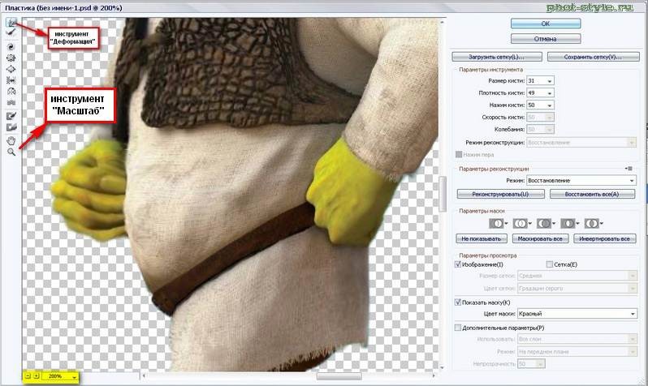Select the Reconstruct tool icon

pyautogui.click(x=11, y=32)
